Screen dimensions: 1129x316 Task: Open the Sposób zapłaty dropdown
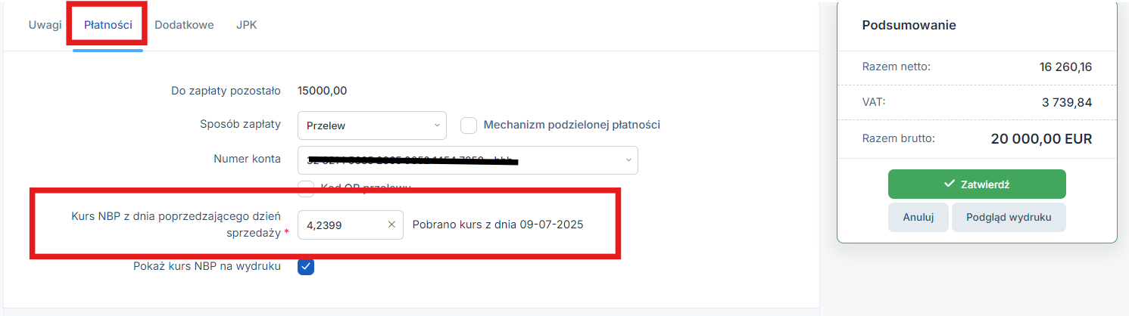pyautogui.click(x=372, y=125)
